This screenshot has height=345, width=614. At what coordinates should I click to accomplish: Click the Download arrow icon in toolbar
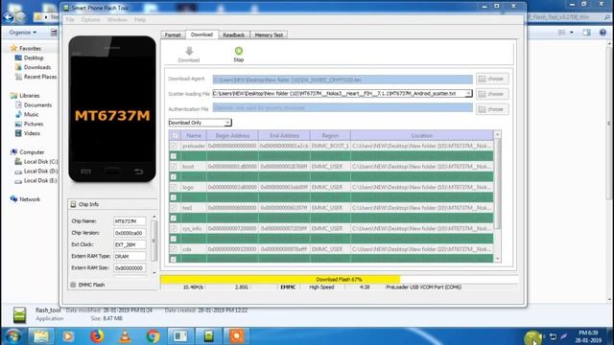189,51
